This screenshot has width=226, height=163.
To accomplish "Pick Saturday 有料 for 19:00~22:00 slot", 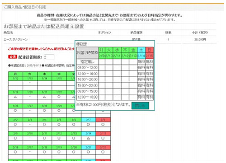I will point(141,85).
